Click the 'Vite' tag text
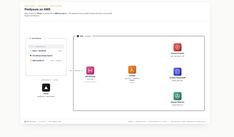 click(60, 51)
